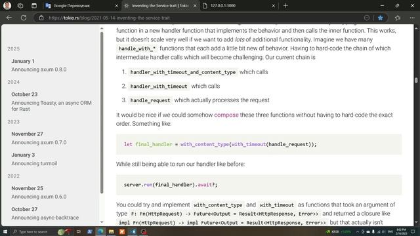Click handler_with_timeout_and_content_type list item
Screen dimensions: 420x236
(x=183, y=72)
